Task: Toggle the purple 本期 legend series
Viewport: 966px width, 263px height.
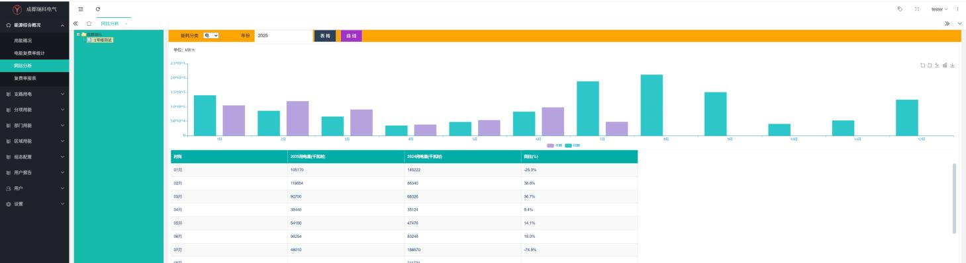Action: (x=554, y=145)
